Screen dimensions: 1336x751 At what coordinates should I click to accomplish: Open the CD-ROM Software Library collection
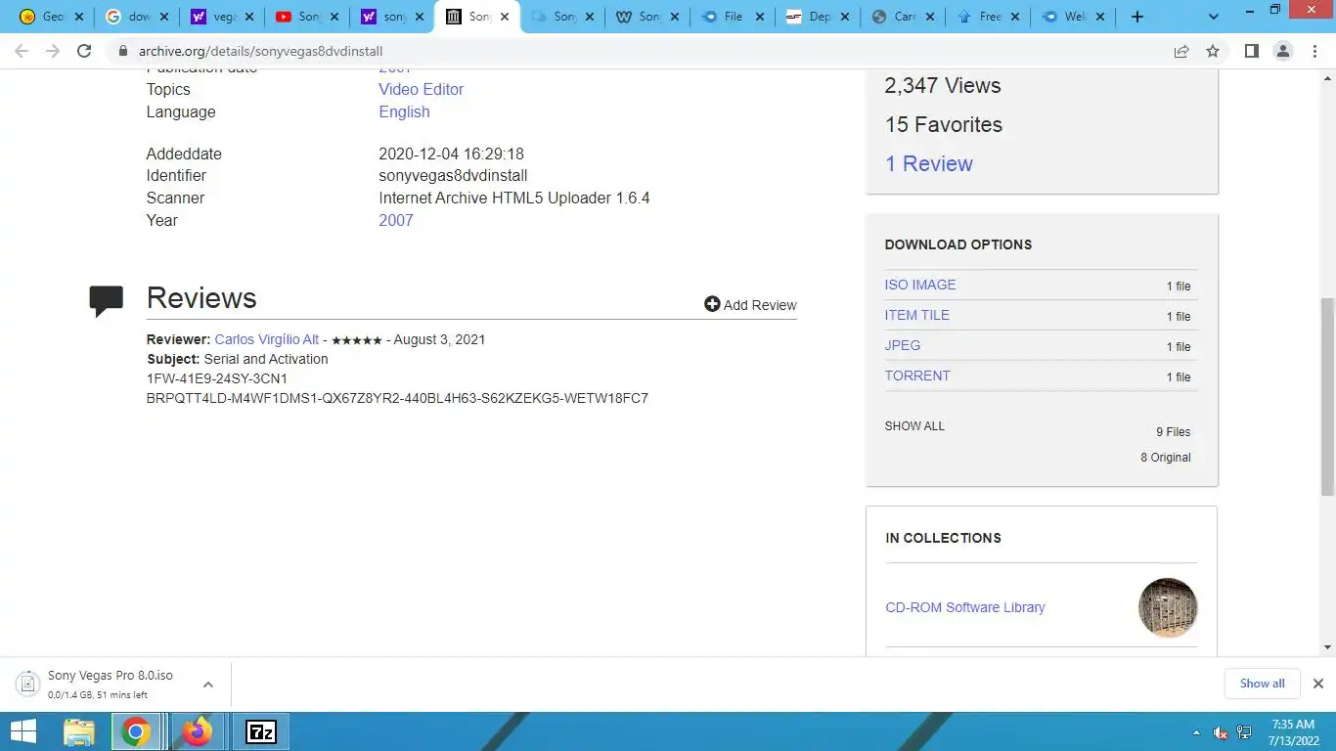965,607
